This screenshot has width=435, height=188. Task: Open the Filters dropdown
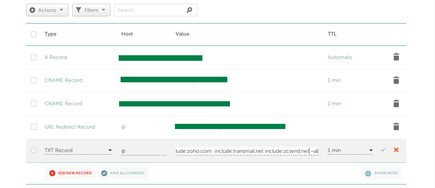click(x=91, y=10)
